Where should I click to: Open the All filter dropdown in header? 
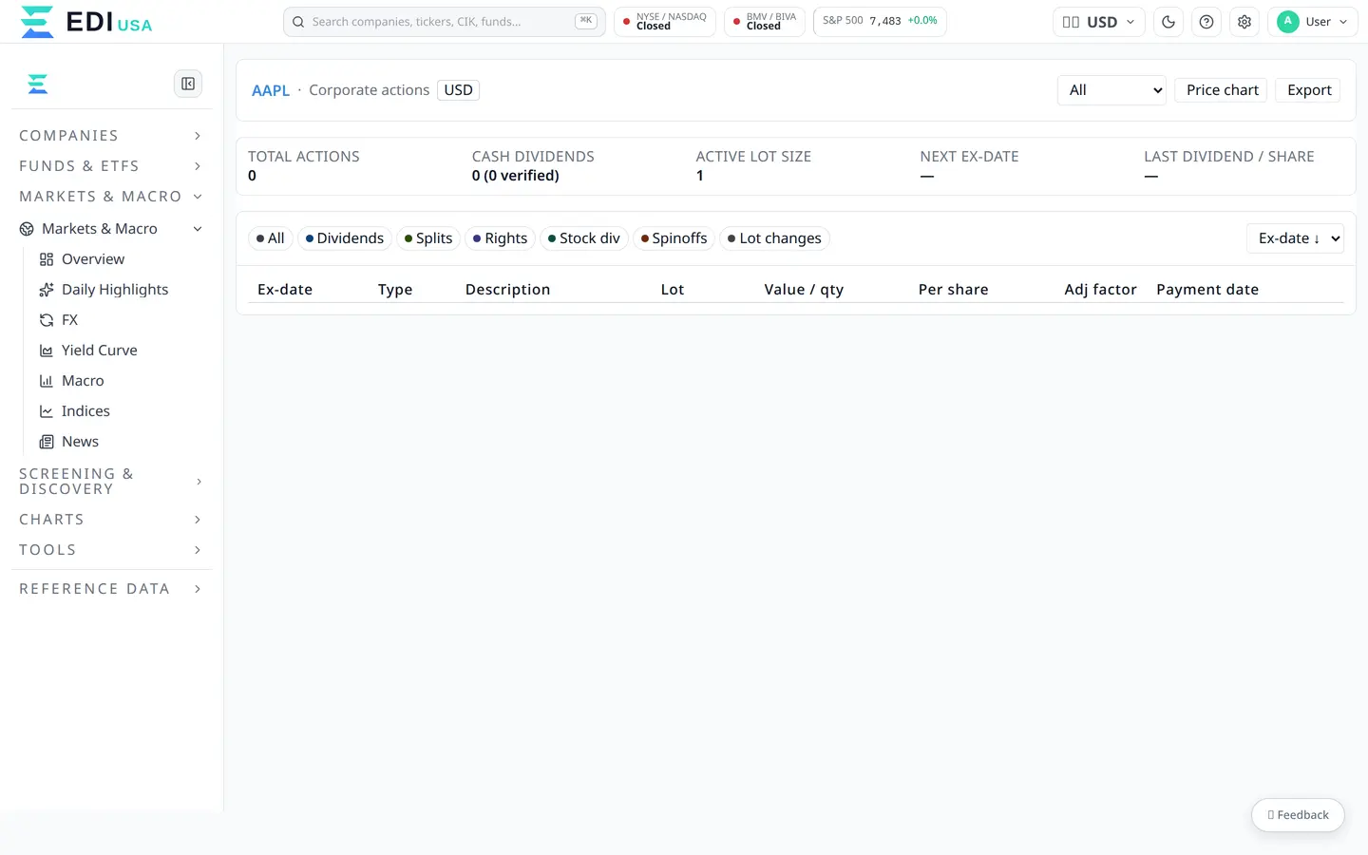(1111, 90)
